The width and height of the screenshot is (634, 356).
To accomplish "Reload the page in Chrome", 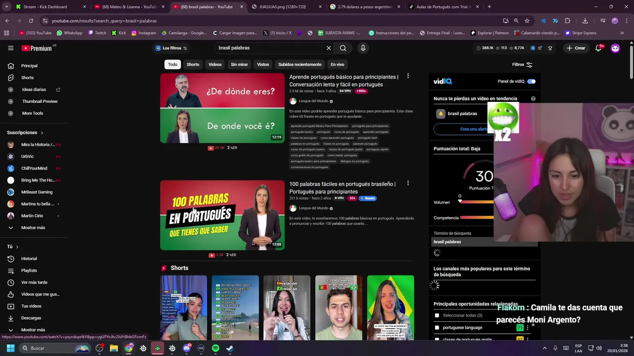I will [x=31, y=21].
